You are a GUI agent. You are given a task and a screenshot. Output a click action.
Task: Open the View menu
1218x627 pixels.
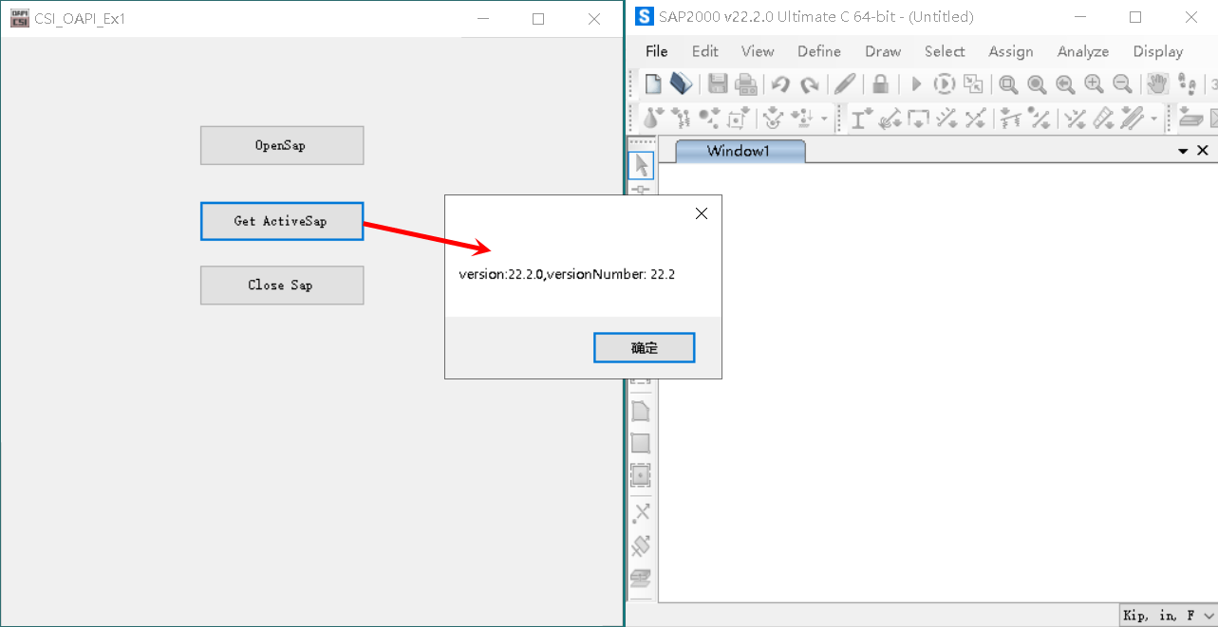pyautogui.click(x=758, y=51)
